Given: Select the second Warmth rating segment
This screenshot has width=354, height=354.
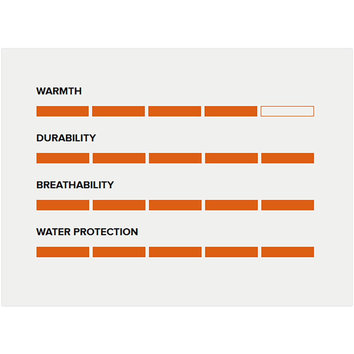Looking at the screenshot, I should pyautogui.click(x=118, y=111).
